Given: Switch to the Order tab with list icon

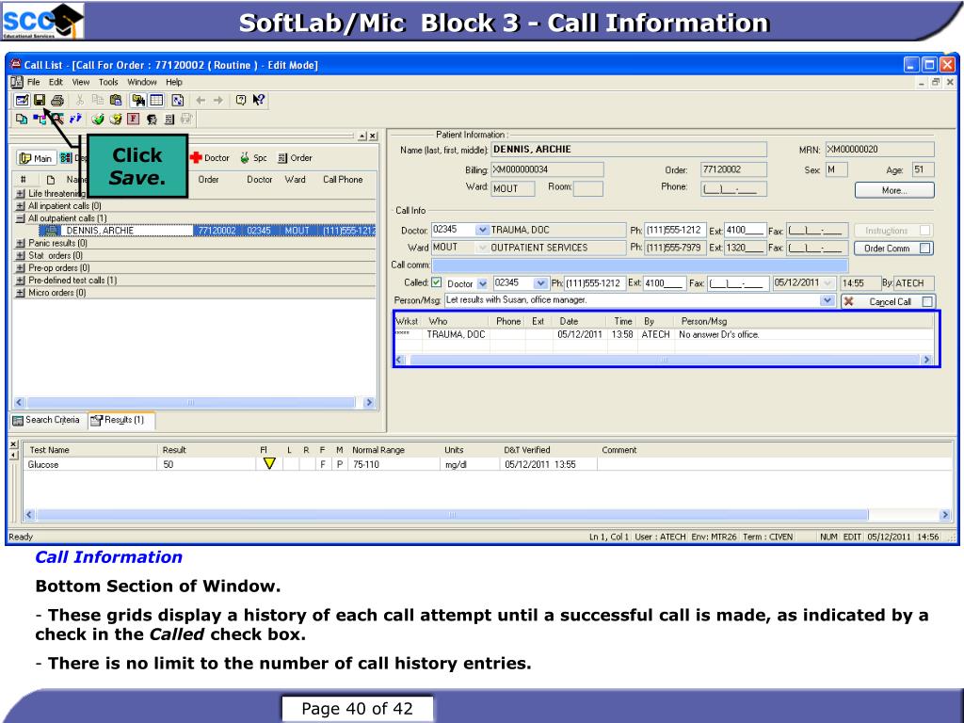Looking at the screenshot, I should (x=295, y=158).
